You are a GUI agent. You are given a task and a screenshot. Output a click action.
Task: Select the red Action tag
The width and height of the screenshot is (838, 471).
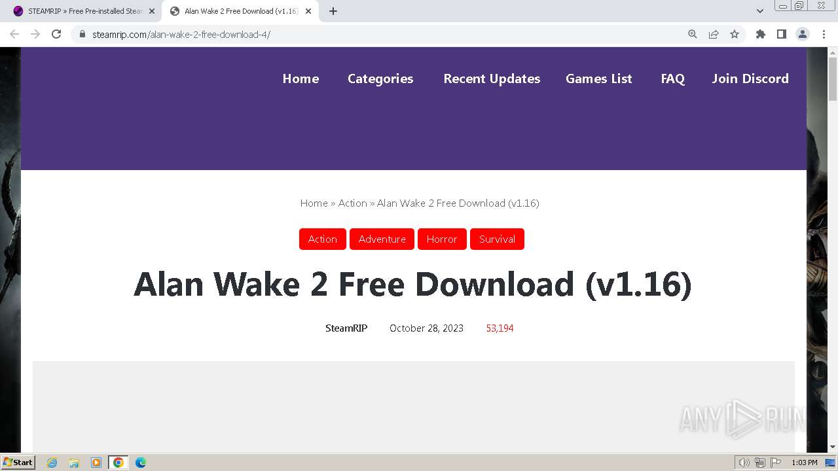click(323, 239)
